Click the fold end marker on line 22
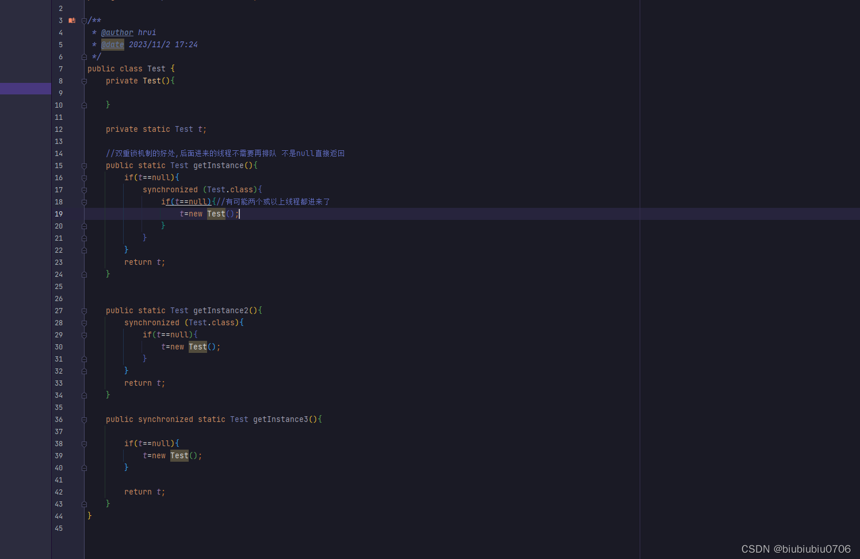The height and width of the screenshot is (559, 860). 84,250
